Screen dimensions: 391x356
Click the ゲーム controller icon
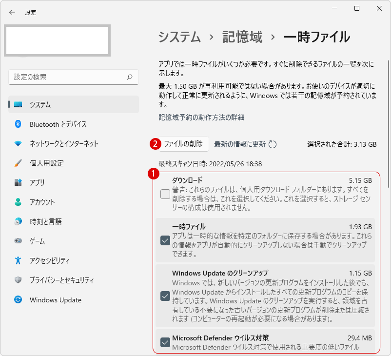(18, 241)
